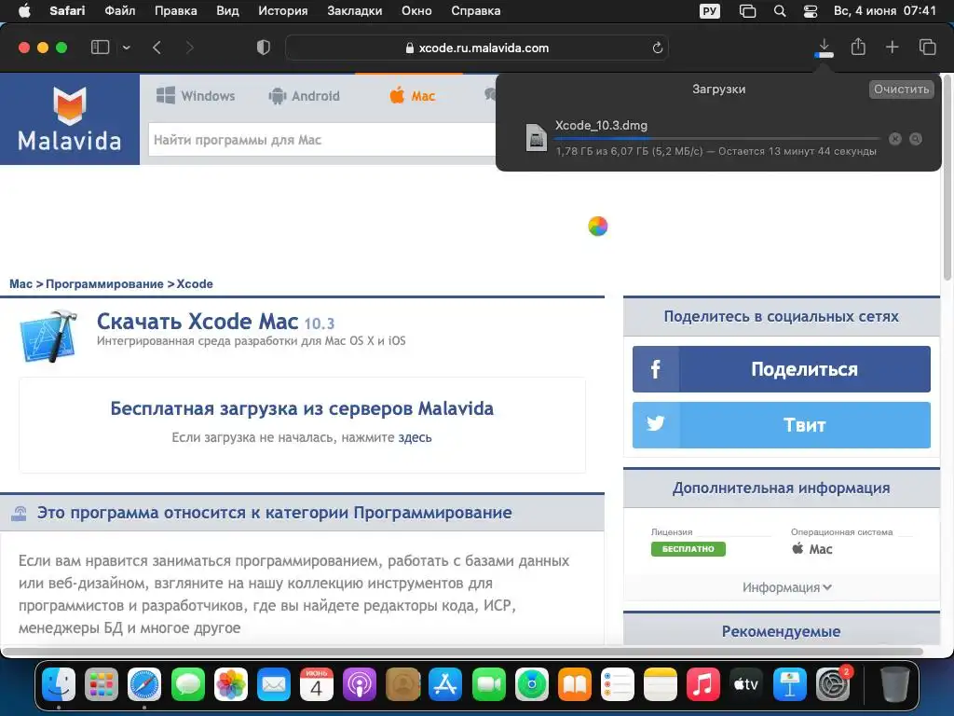Click the Это программа относится к категории Программирование heading
The image size is (954, 716).
[275, 513]
